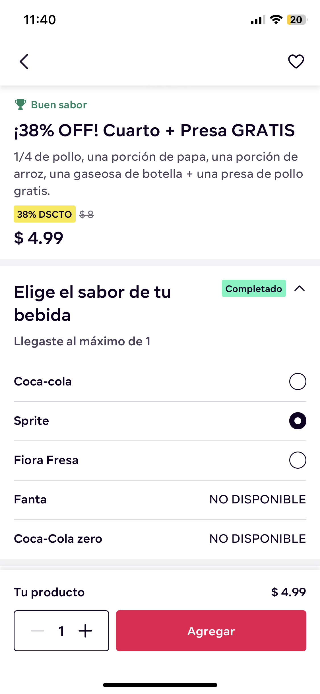Tap the yellow 38% DSCTO badge

click(x=45, y=214)
